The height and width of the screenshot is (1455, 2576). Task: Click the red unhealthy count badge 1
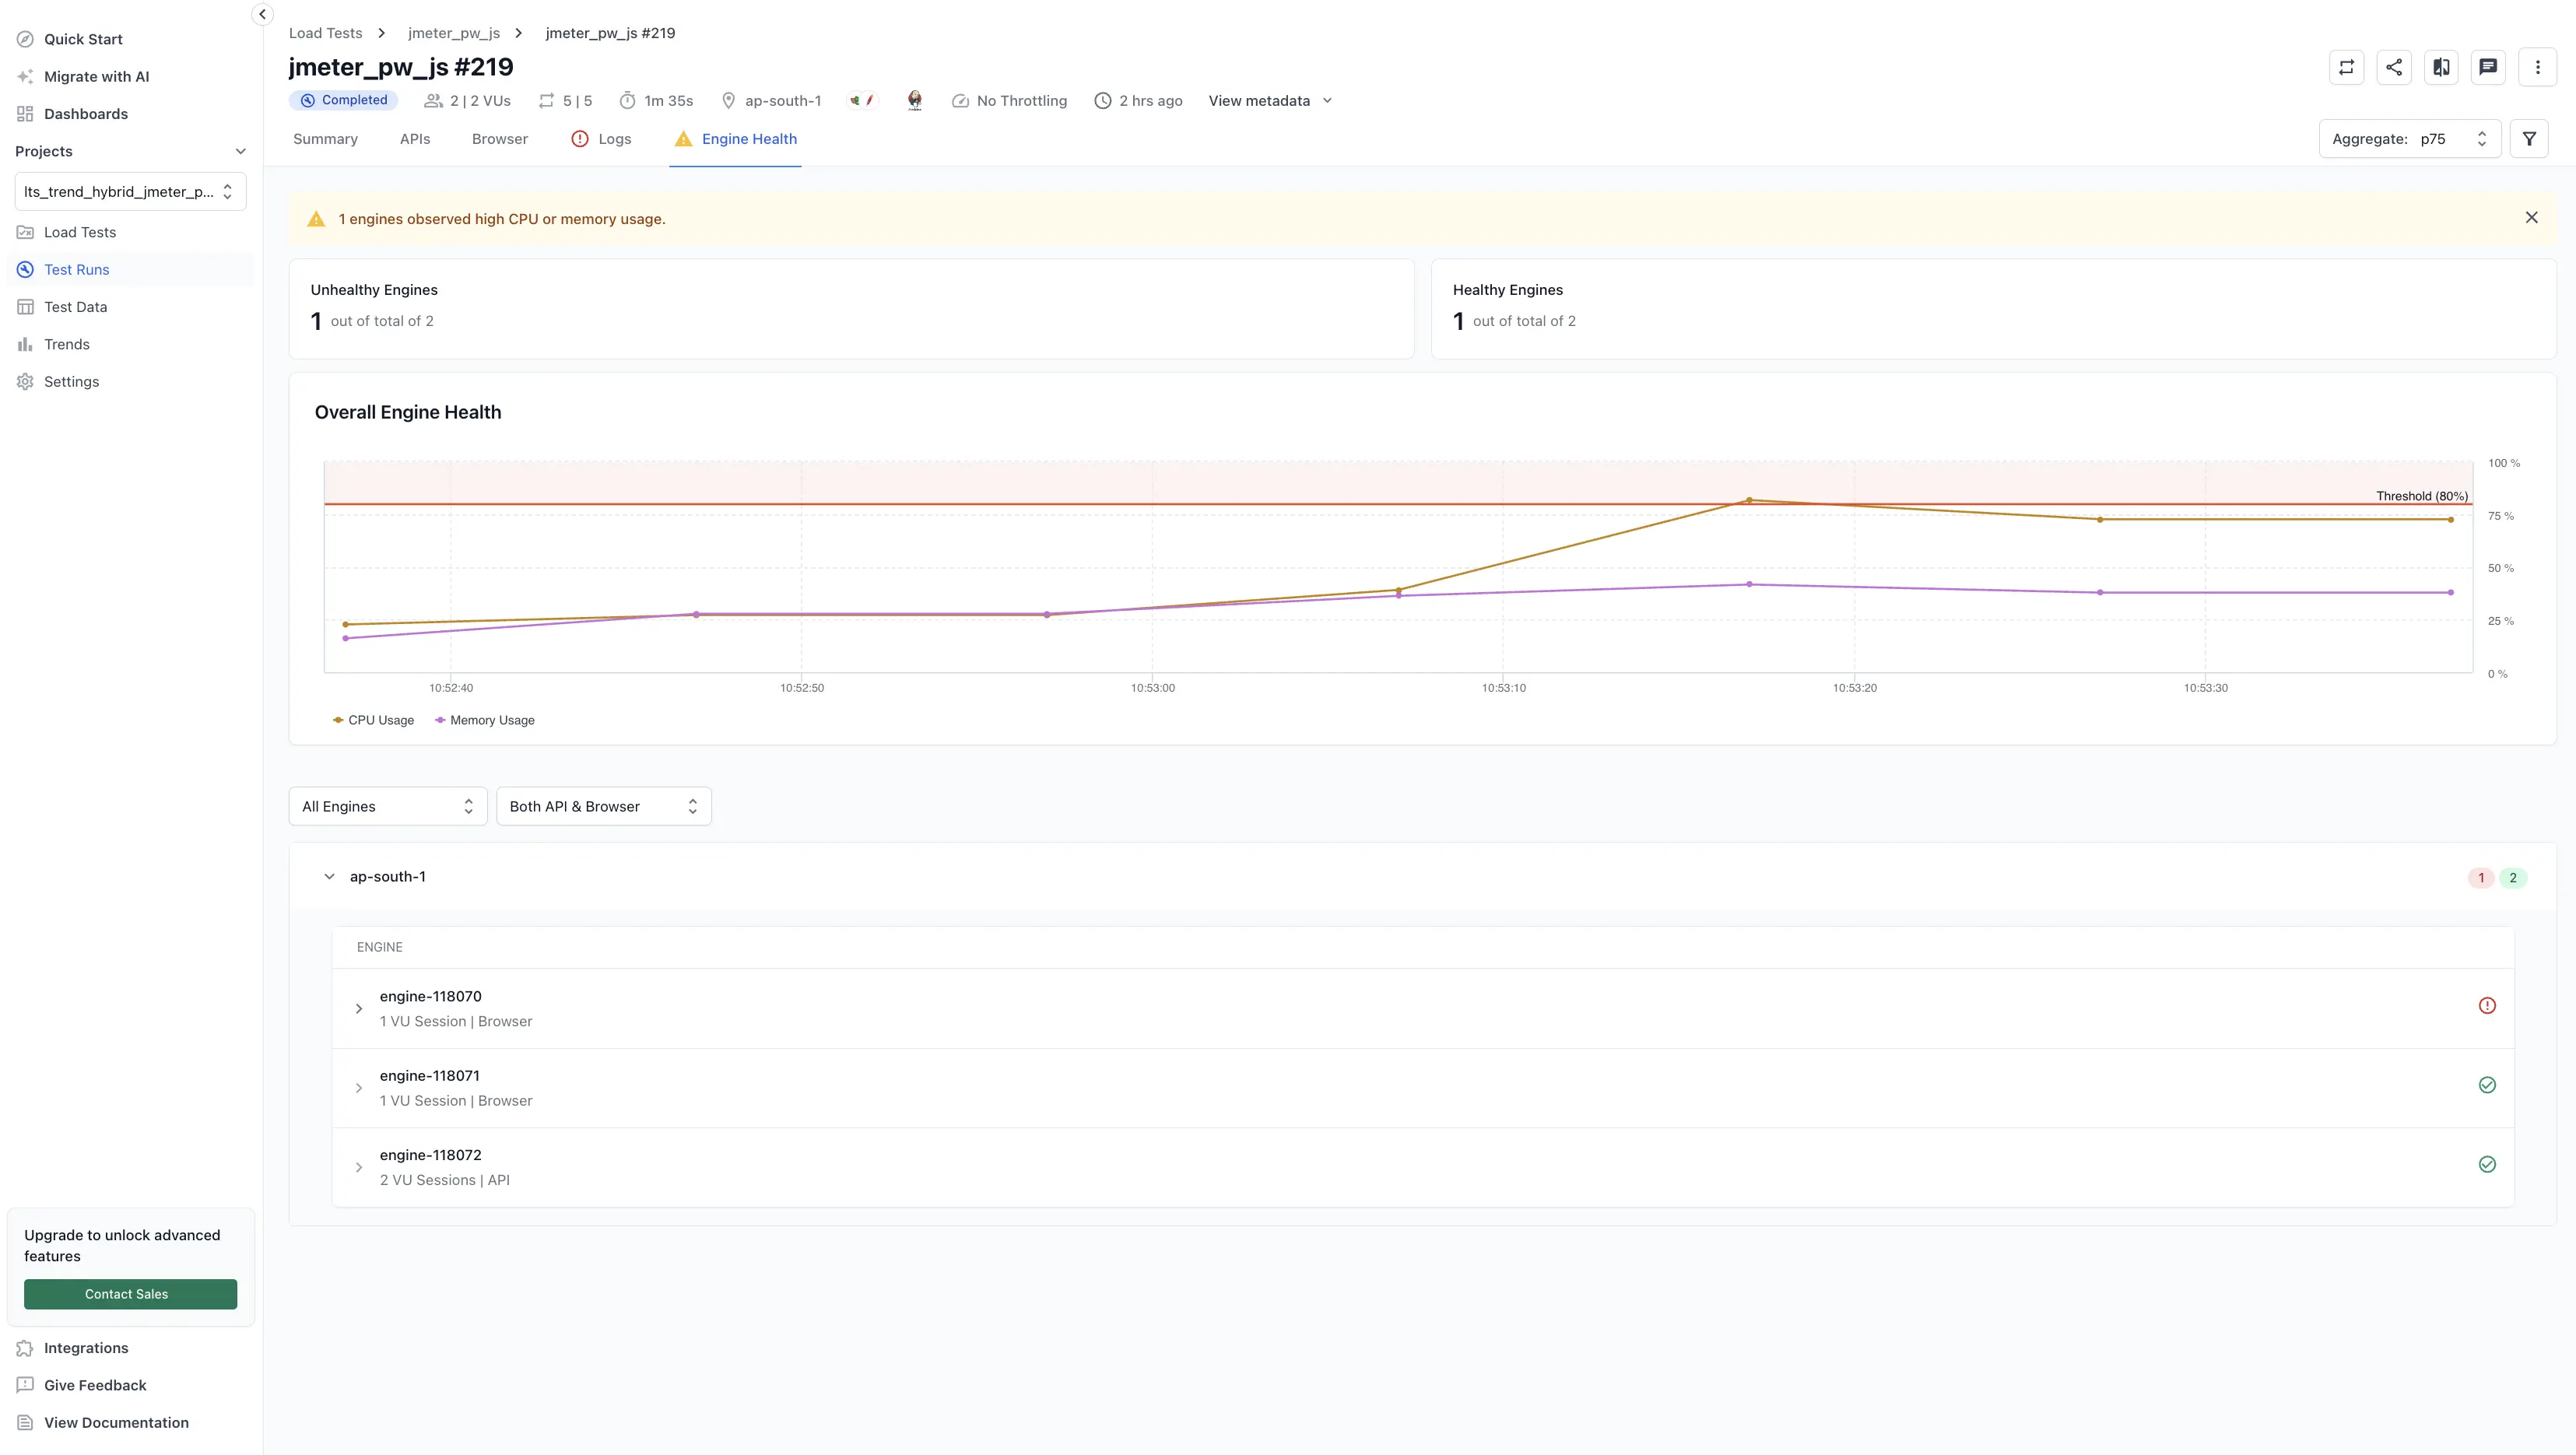tap(2481, 878)
